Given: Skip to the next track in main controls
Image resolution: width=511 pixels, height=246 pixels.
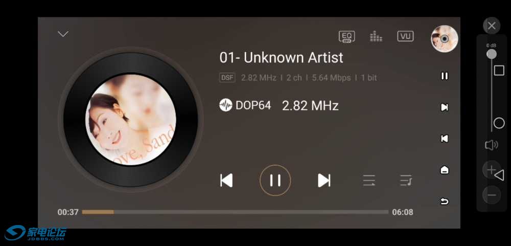Looking at the screenshot, I should pos(324,181).
